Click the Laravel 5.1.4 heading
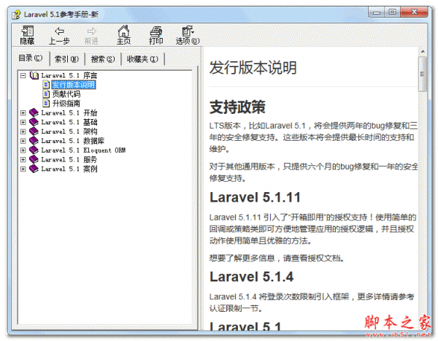 (x=252, y=277)
